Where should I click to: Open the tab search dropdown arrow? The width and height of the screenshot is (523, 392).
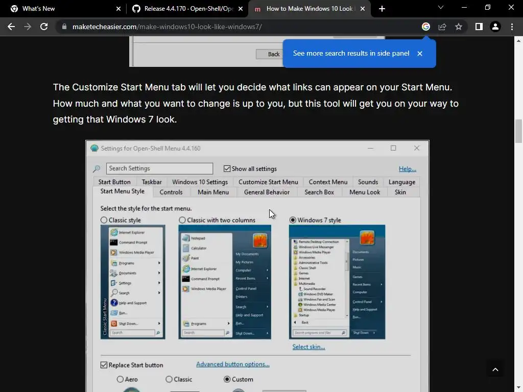point(441,7)
